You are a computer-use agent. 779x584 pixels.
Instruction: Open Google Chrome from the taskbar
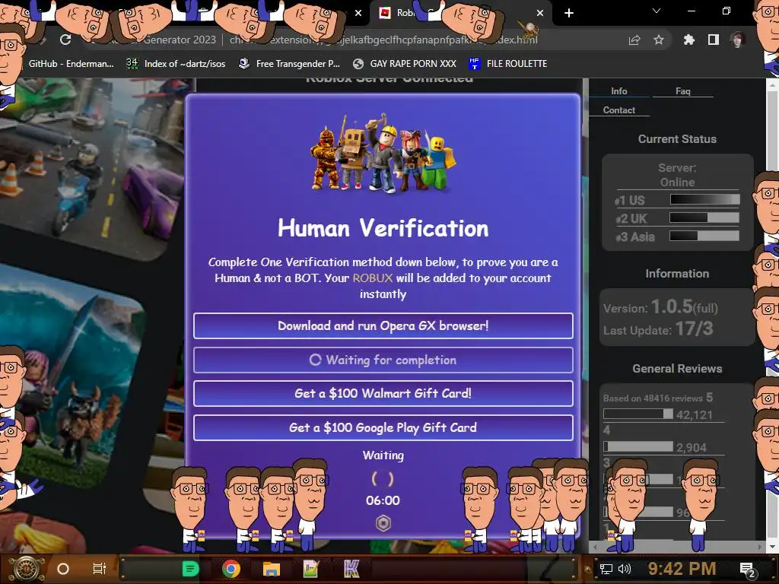pyautogui.click(x=231, y=569)
